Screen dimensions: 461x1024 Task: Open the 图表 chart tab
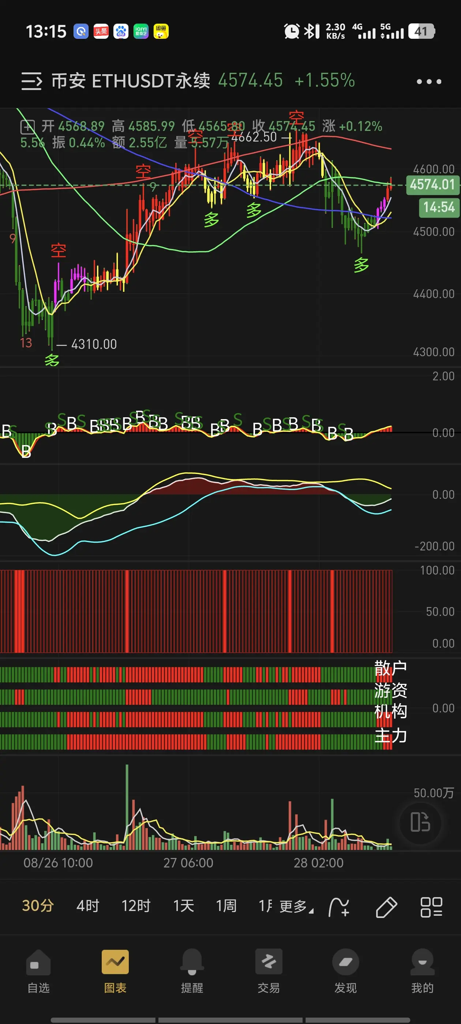click(115, 971)
